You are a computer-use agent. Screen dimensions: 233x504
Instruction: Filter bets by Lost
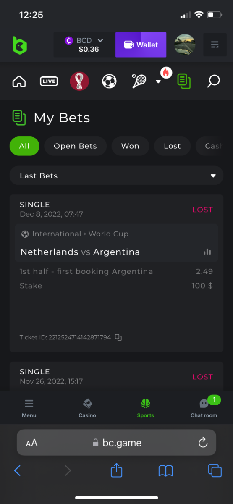click(x=172, y=146)
